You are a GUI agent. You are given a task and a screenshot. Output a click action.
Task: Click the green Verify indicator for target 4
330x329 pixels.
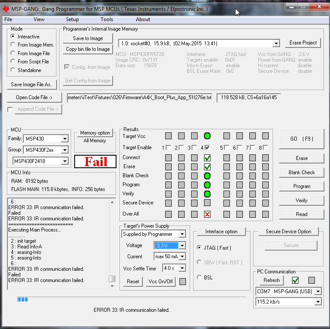(207, 194)
